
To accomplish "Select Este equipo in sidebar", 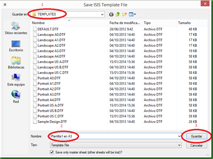I will click(16, 80).
